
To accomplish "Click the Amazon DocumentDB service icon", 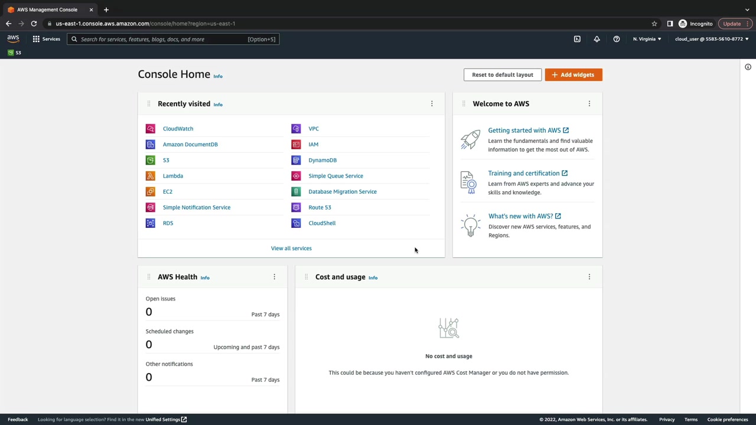I will [x=151, y=144].
